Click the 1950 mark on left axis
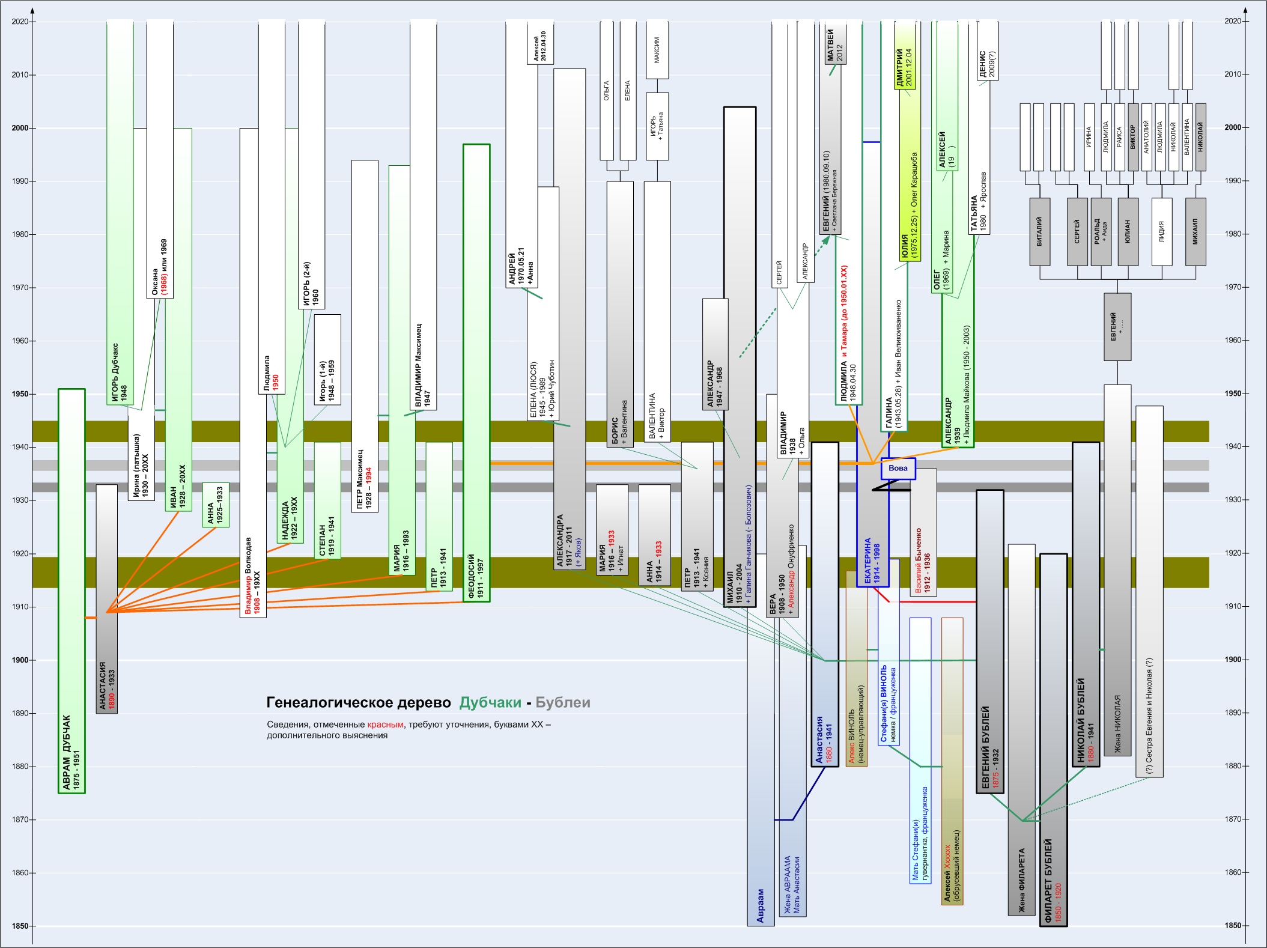 pos(20,394)
